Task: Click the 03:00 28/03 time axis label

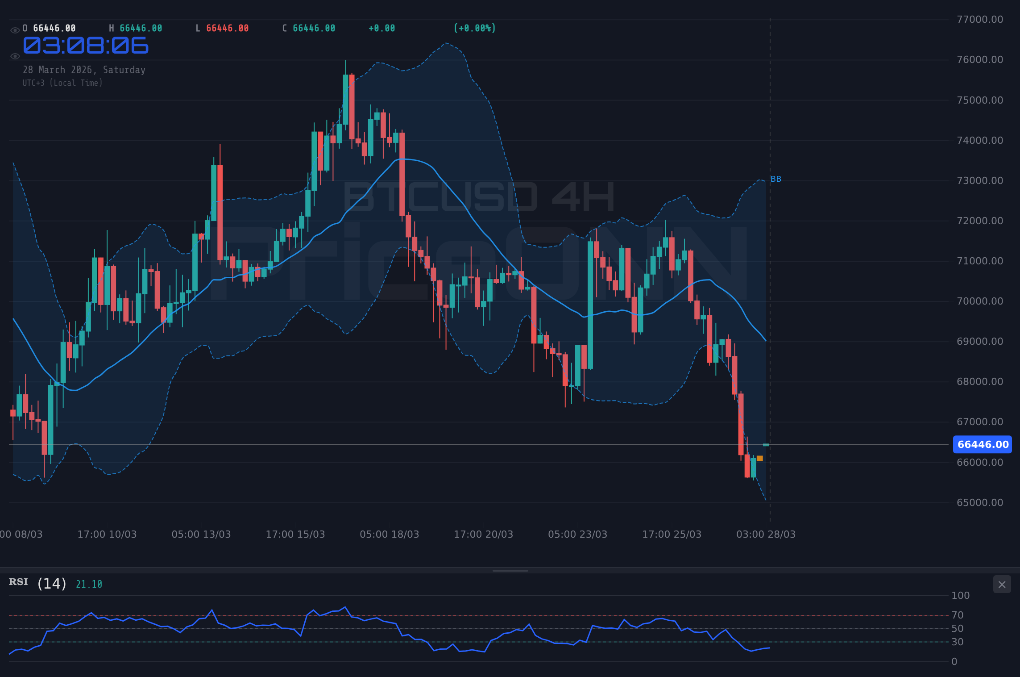Action: (x=767, y=534)
